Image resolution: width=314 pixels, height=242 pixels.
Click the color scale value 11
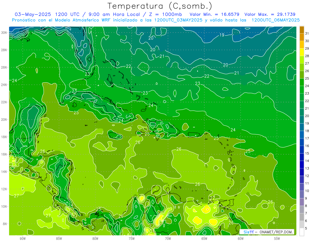click(x=307, y=183)
